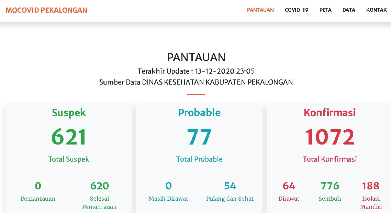The width and height of the screenshot is (391, 213).
Task: Open the PETA page in navbar
Action: pos(325,10)
